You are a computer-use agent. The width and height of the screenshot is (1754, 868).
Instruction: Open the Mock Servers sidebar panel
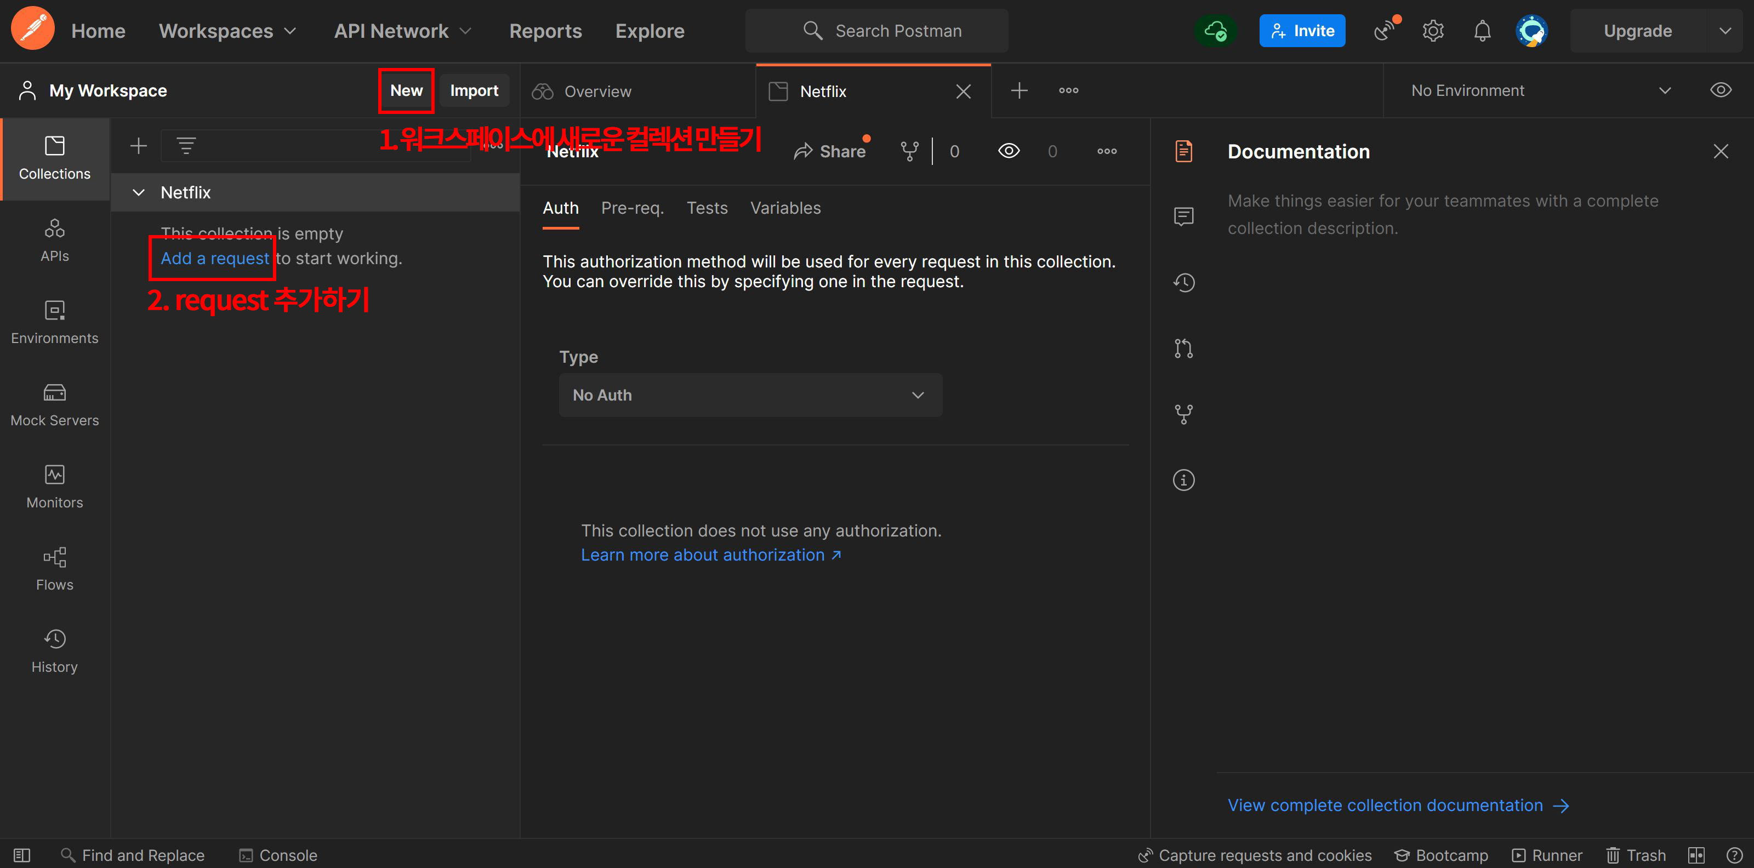(x=54, y=405)
